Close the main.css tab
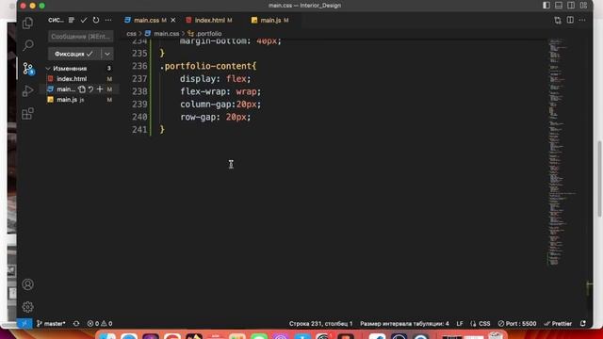Image resolution: width=603 pixels, height=339 pixels. [x=173, y=20]
